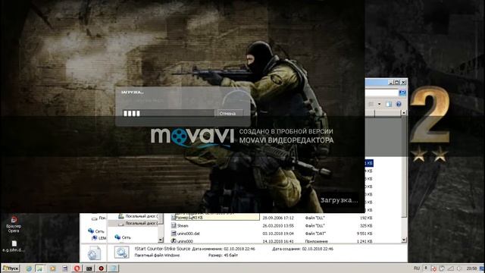Click the red shield tray icon
This screenshot has width=485, height=273.
(434, 268)
